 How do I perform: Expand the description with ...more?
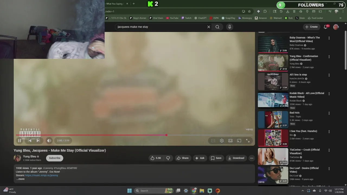(x=20, y=179)
